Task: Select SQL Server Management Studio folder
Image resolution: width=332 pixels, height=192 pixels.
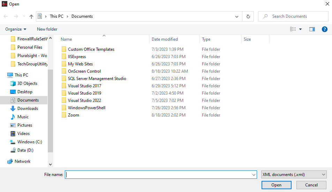Action: point(97,79)
